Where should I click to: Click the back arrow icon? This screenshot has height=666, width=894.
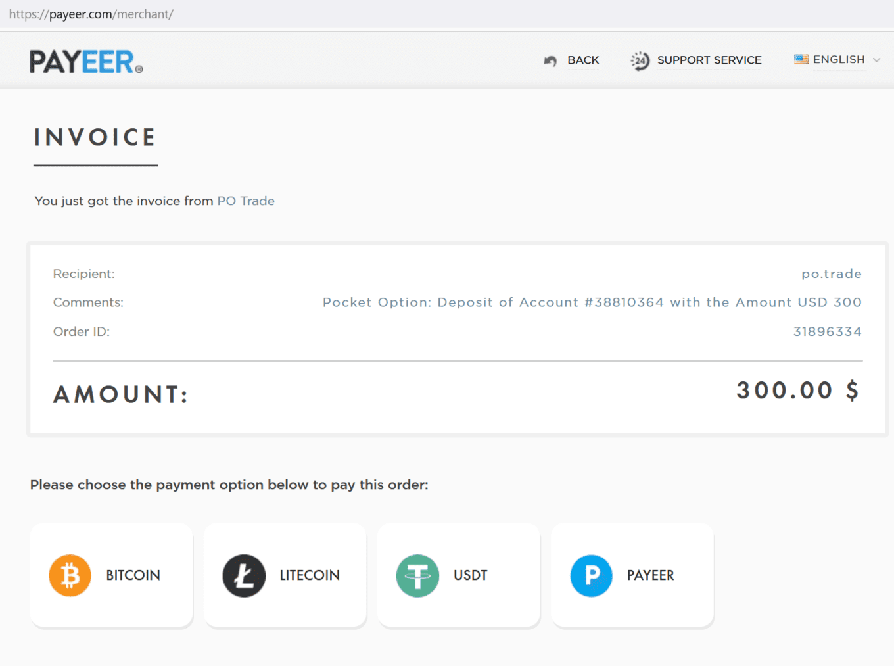(550, 60)
